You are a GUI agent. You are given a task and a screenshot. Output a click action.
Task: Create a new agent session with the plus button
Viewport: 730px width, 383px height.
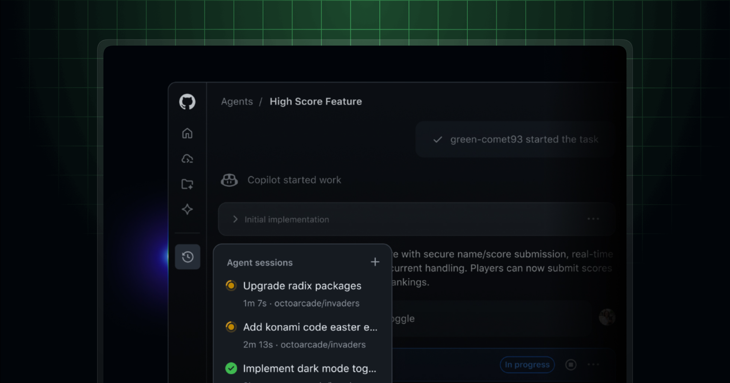pyautogui.click(x=375, y=262)
